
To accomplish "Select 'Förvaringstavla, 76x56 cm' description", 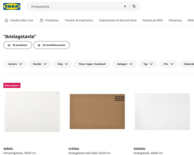I will tap(20, 153).
